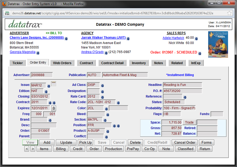This screenshot has height=167, width=237.
Task: Click the lookup arrow next to Issue MAR12
Action: coord(49,86)
